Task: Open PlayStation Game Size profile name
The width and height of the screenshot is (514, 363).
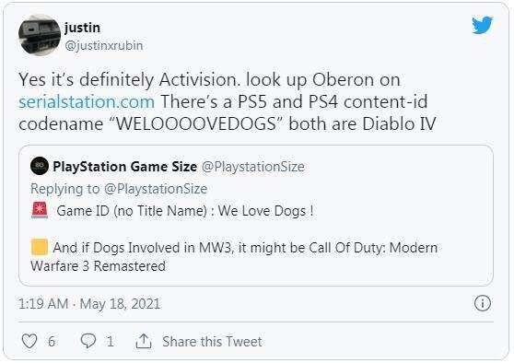Action: tap(125, 167)
